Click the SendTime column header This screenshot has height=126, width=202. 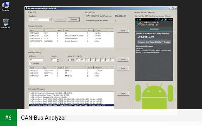(x=101, y=68)
